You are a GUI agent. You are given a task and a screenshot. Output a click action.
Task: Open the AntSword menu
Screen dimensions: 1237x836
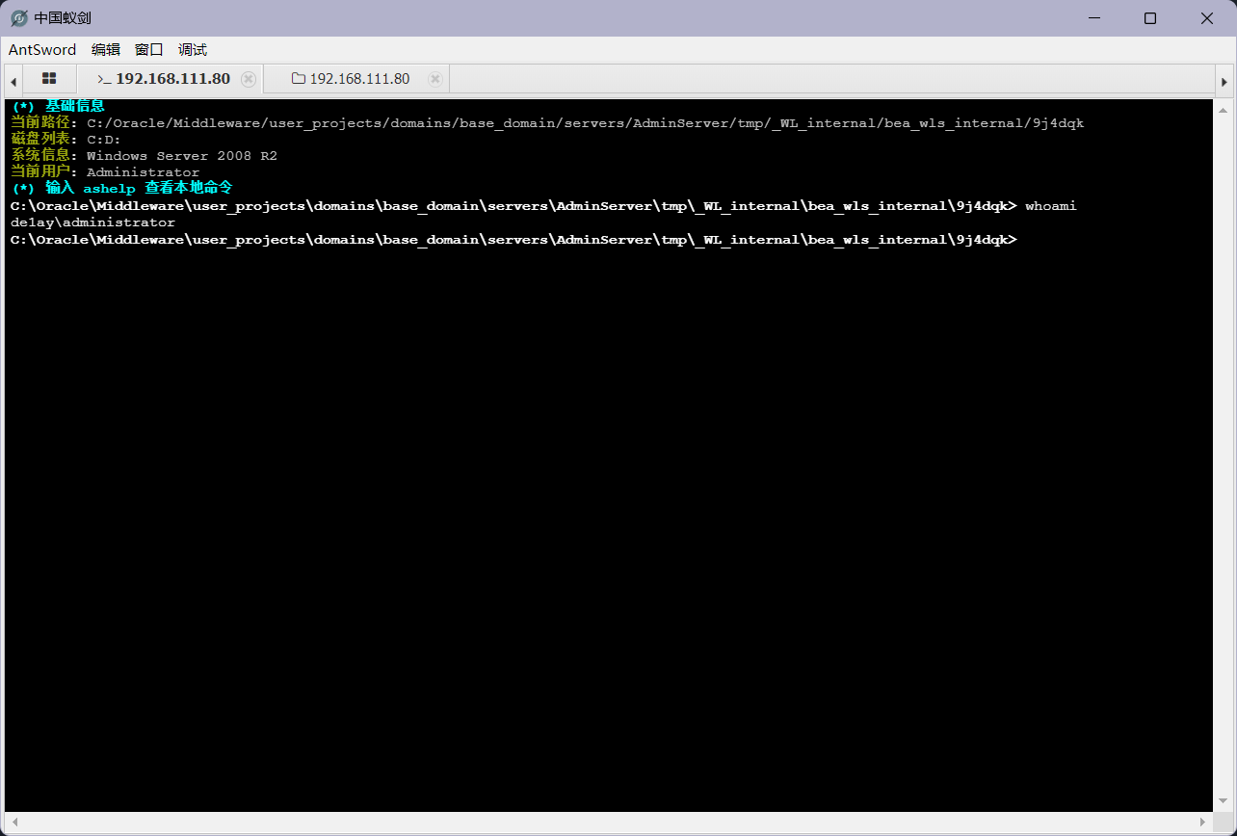coord(41,49)
